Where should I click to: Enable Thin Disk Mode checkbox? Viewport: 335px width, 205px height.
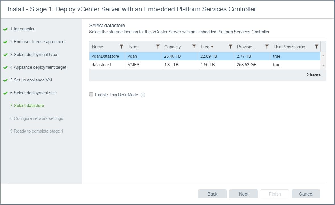[91, 94]
